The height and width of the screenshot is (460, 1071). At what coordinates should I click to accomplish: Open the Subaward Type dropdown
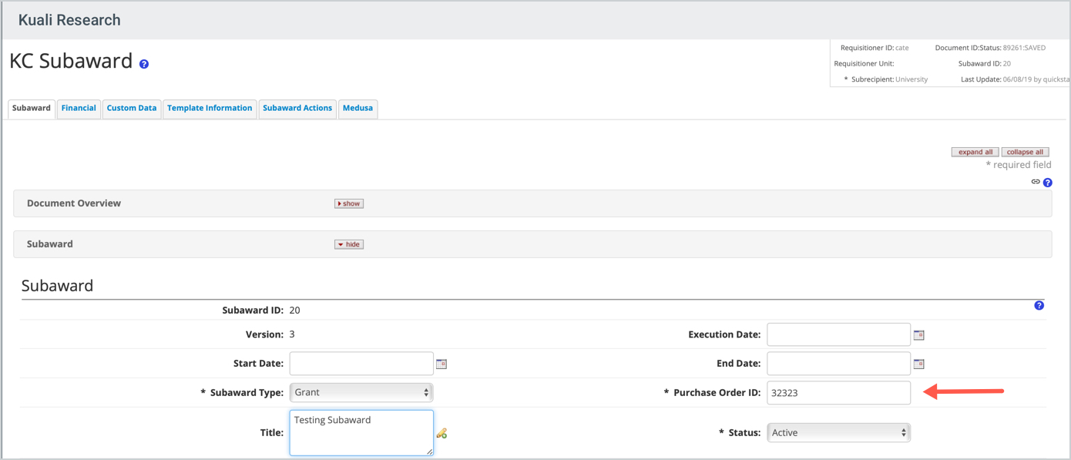(x=361, y=393)
